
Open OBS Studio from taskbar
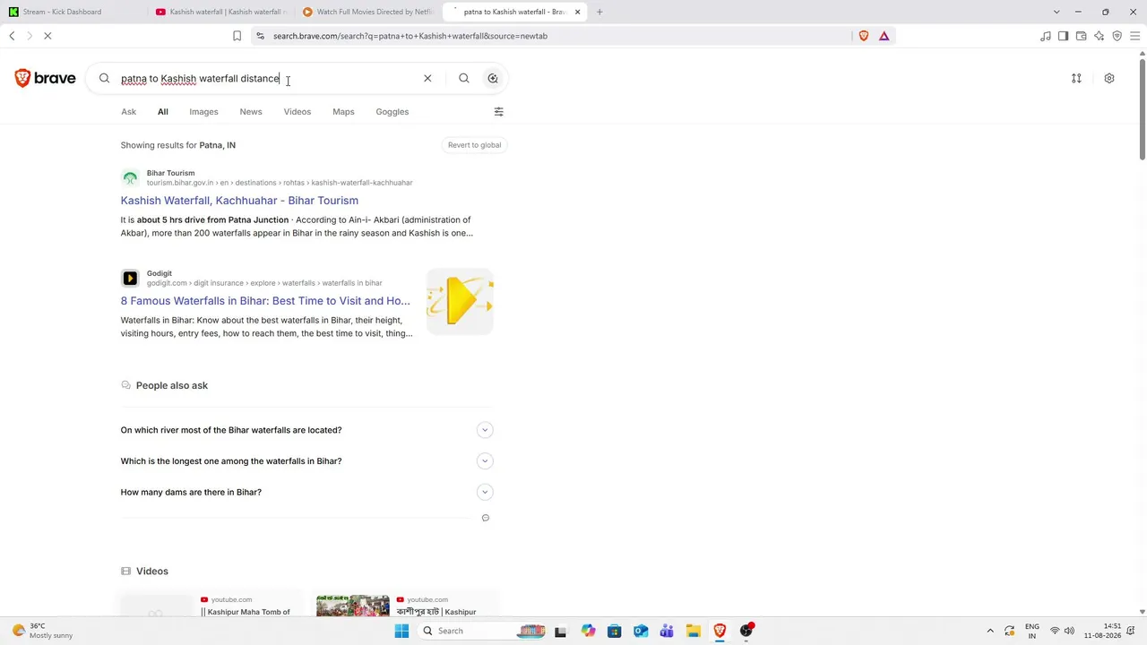click(746, 631)
